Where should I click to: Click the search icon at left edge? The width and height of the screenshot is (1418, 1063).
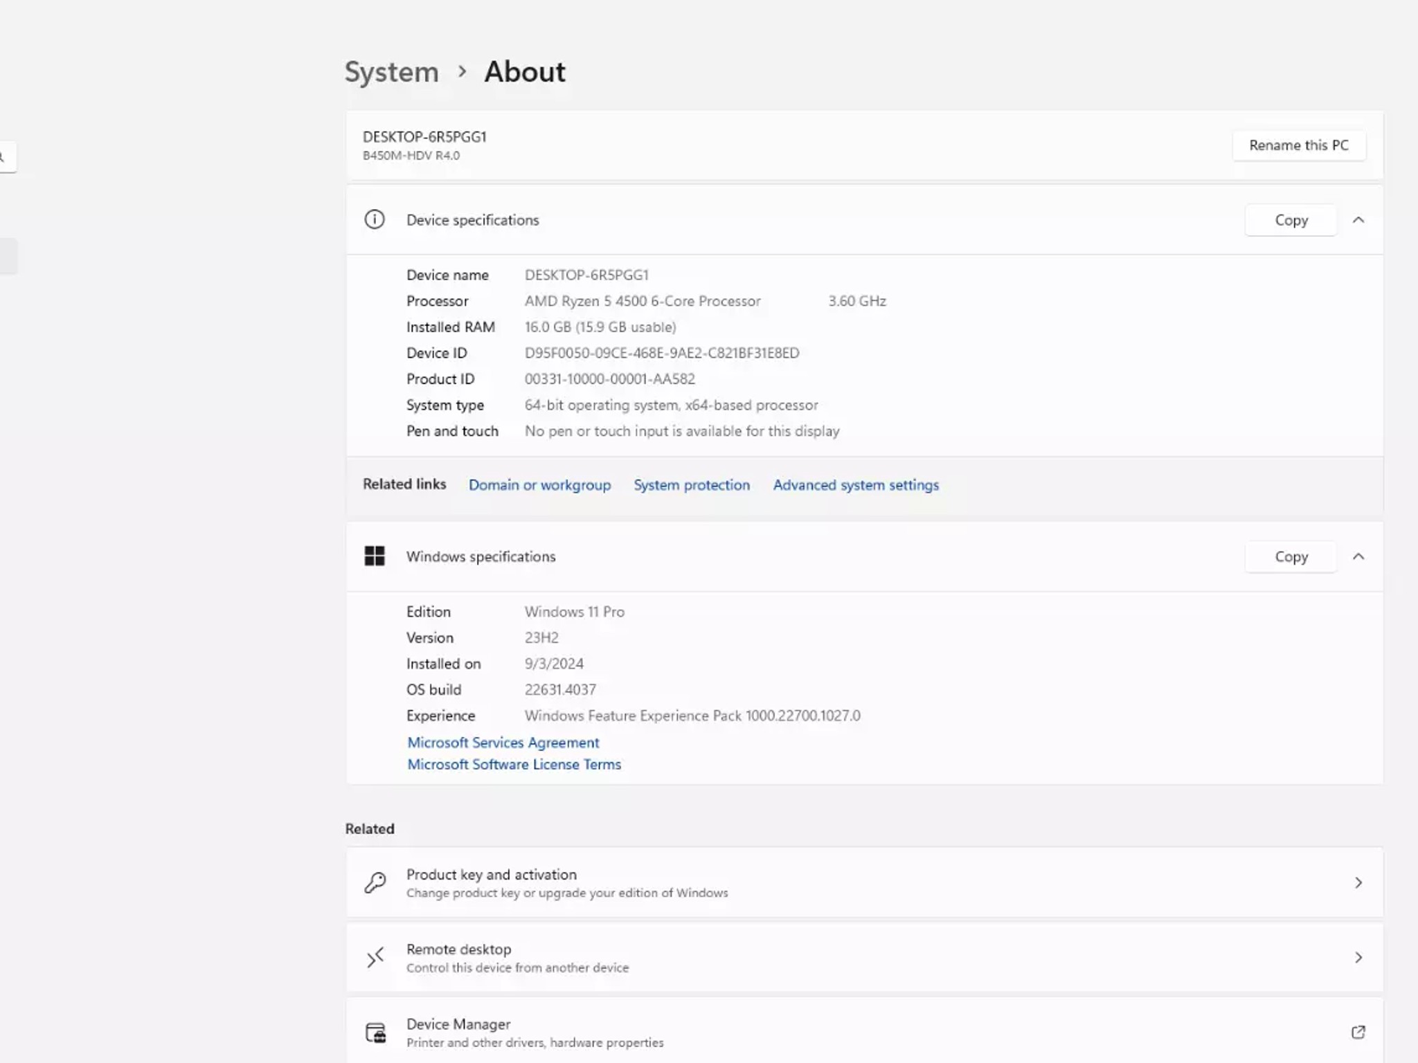pos(3,156)
